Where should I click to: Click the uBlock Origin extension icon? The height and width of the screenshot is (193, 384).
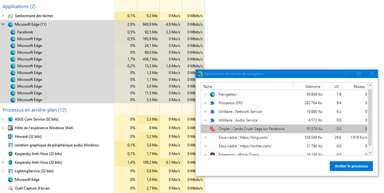(x=212, y=154)
